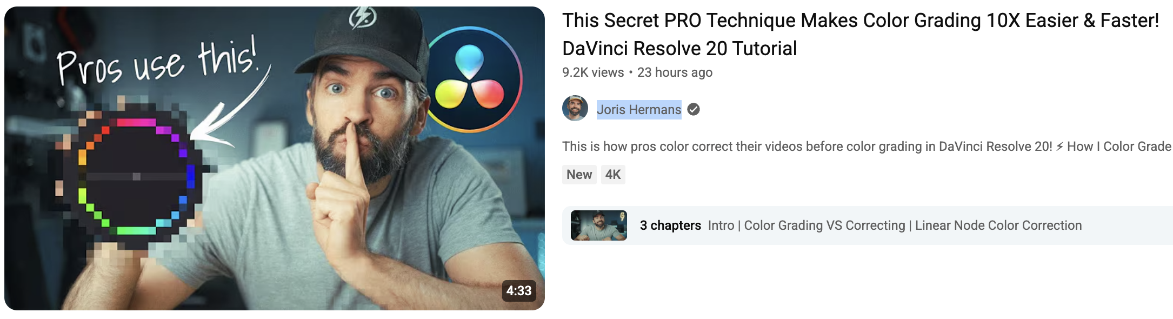The image size is (1173, 319).
Task: Open the chapters preview thumbnail
Action: click(599, 225)
